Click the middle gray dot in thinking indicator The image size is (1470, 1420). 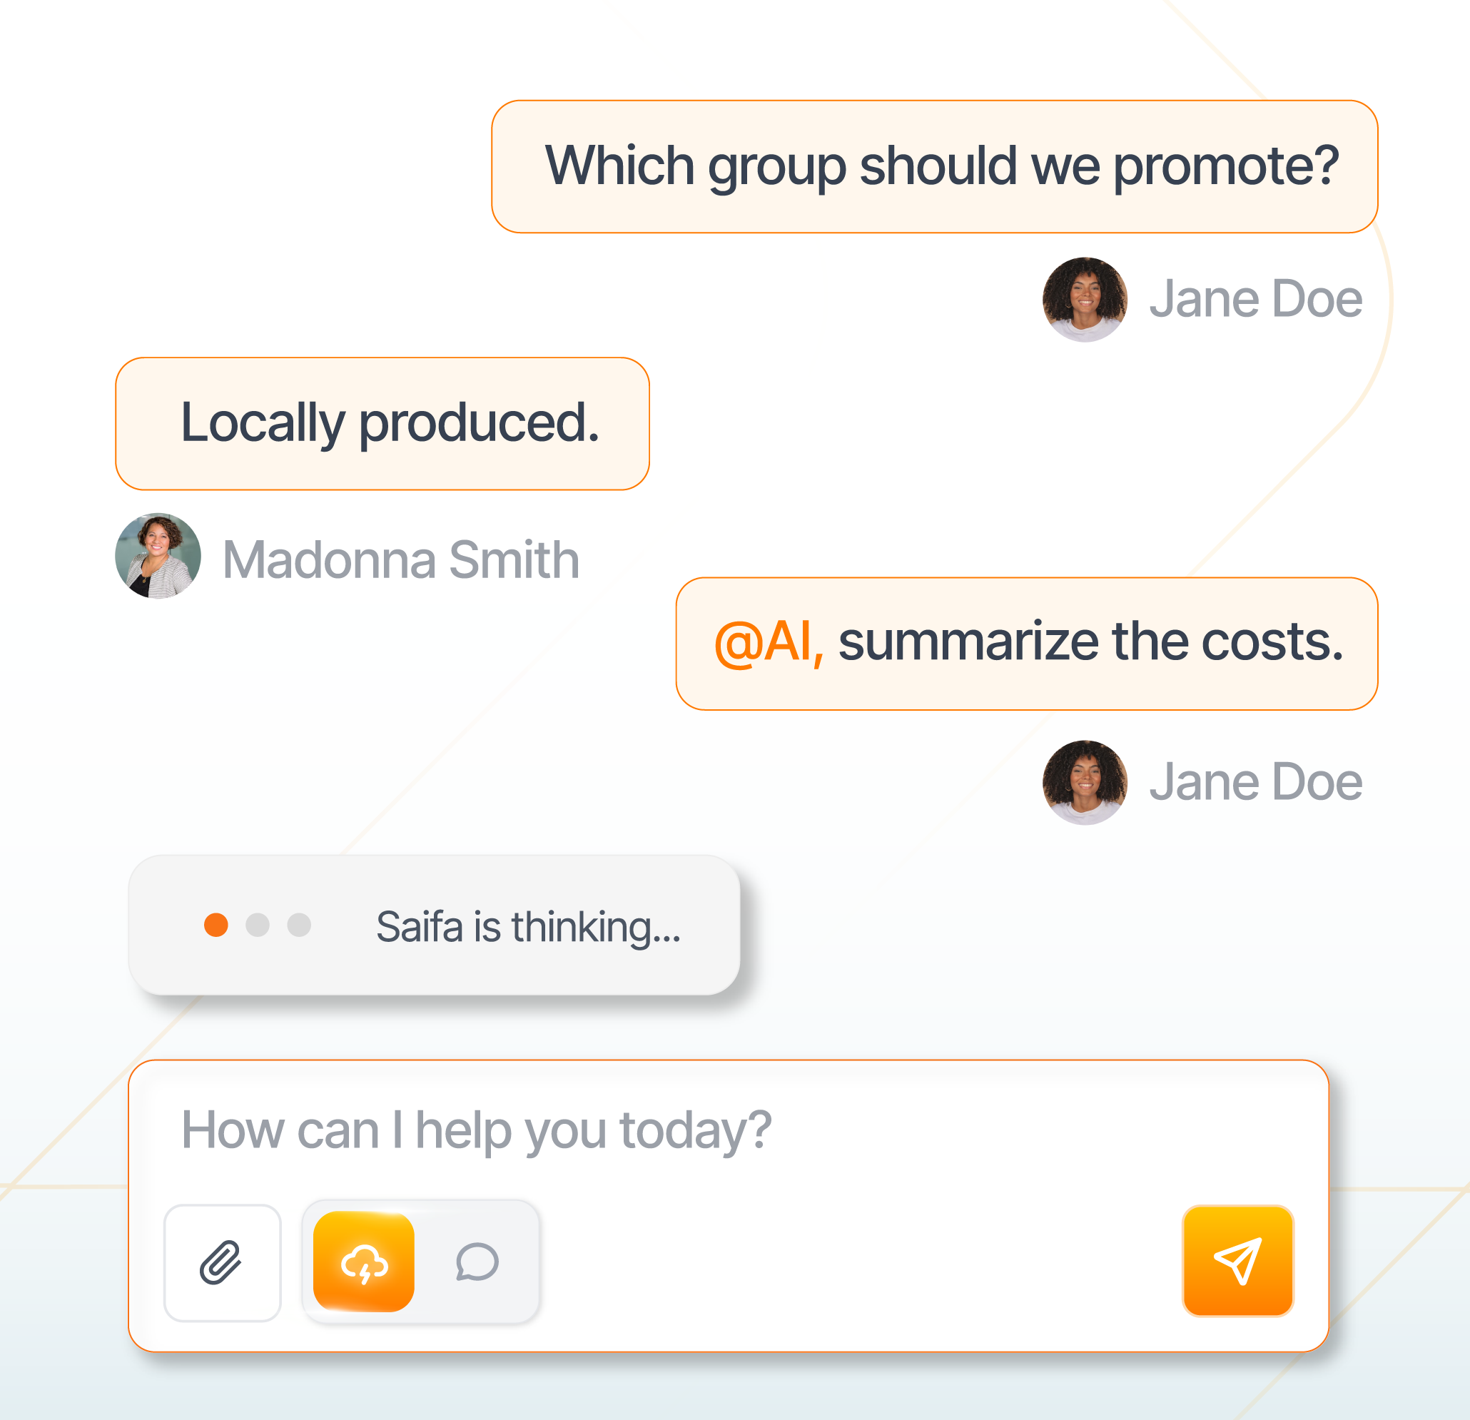[x=257, y=925]
